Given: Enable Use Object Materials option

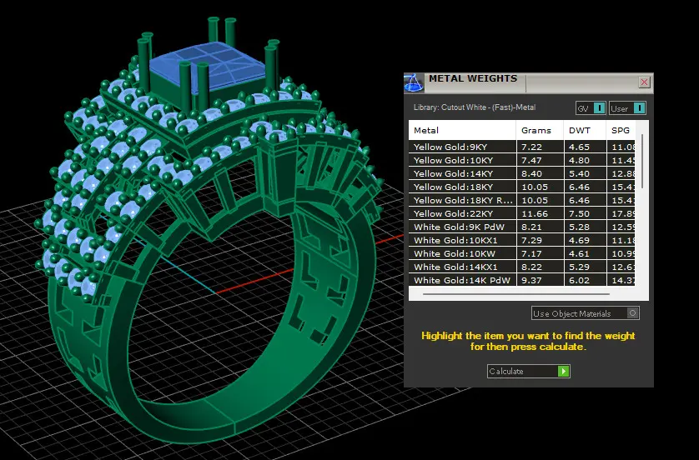Looking at the screenshot, I should [x=586, y=313].
